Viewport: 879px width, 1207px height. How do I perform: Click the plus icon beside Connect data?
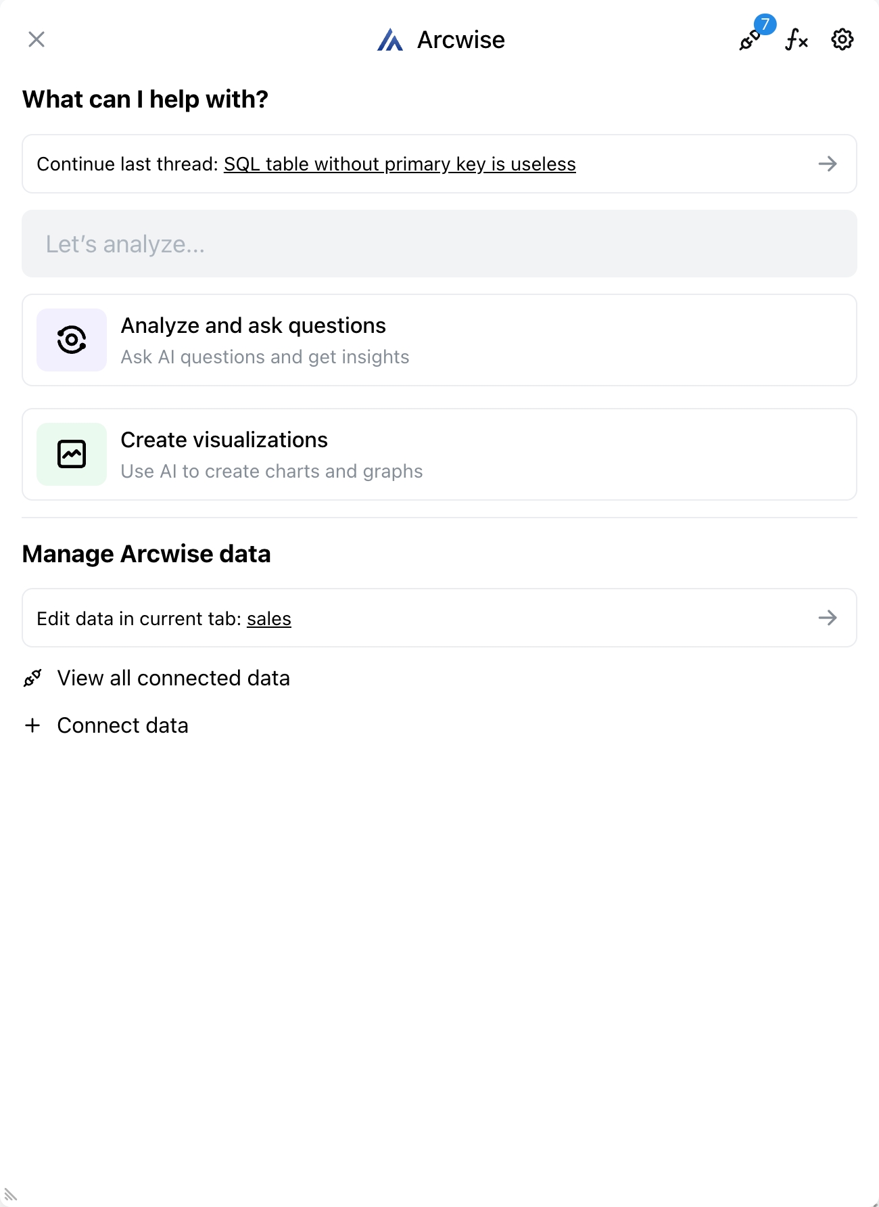tap(32, 725)
